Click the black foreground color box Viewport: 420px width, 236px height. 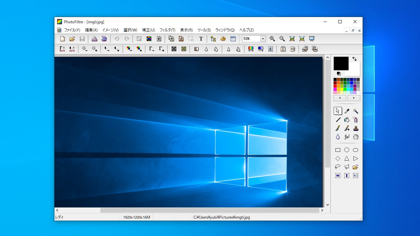click(341, 63)
